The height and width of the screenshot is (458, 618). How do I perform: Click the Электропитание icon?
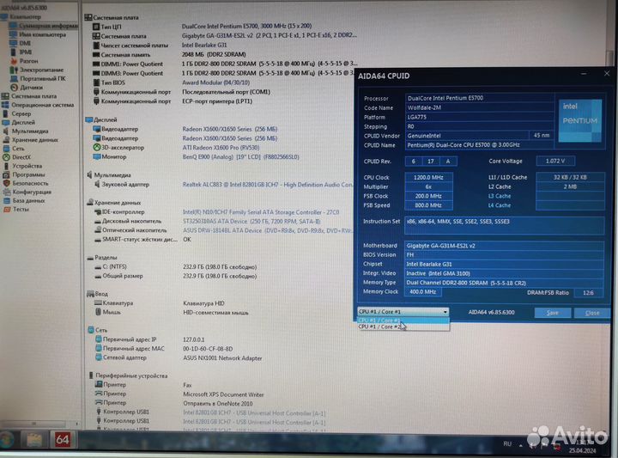coord(14,70)
